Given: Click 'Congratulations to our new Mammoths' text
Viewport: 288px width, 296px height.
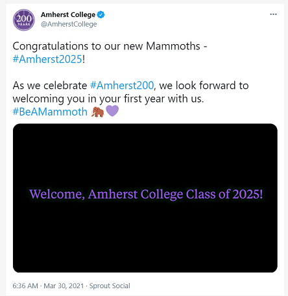Looking at the screenshot, I should (x=106, y=46).
